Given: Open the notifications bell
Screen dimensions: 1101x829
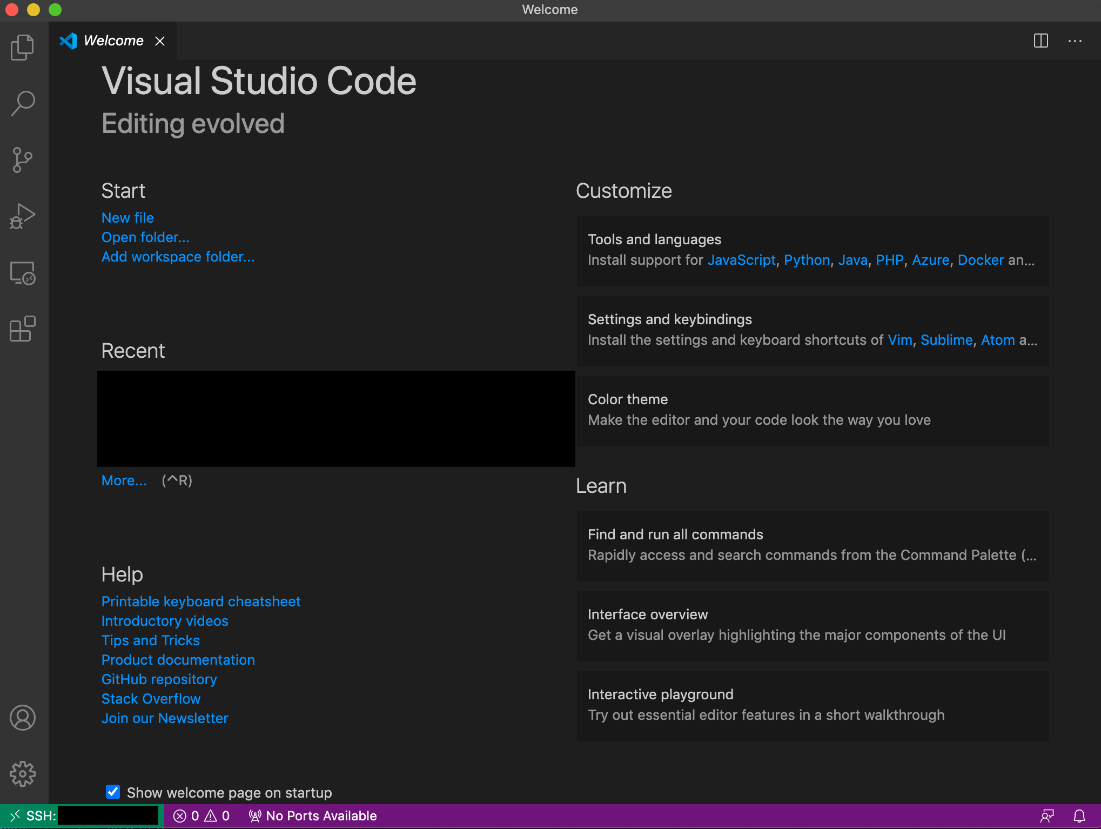Looking at the screenshot, I should [x=1079, y=815].
